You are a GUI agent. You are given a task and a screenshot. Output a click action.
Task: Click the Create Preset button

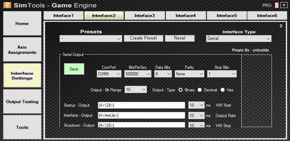(143, 38)
